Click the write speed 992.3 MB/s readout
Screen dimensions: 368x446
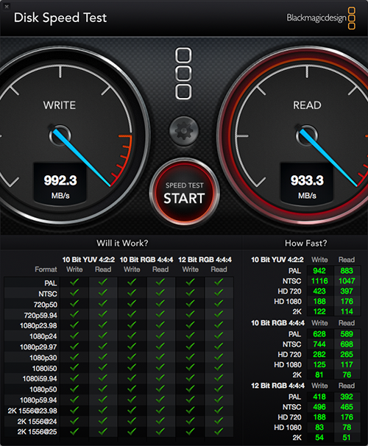pos(60,183)
